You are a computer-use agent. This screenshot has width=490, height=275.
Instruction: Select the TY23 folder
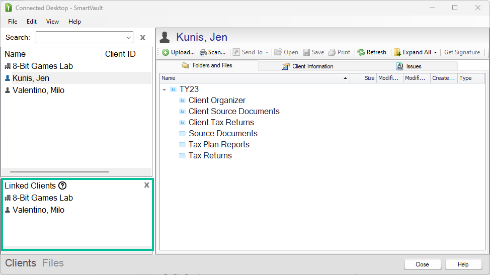(189, 89)
